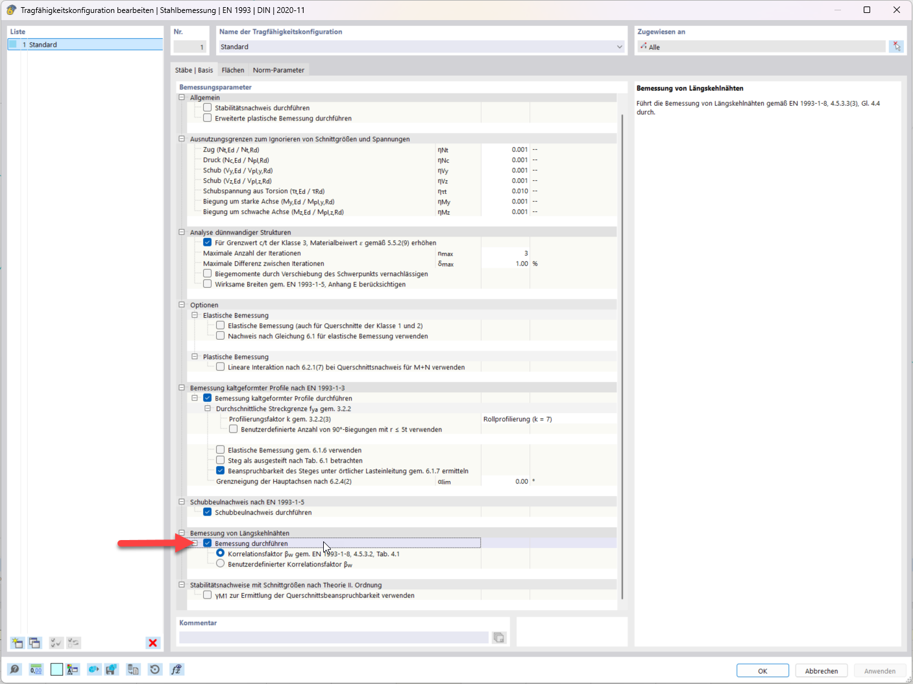Screen dimensions: 913x684
Task: Click the undo/reset icon in bottom toolbar
Action: (x=154, y=669)
